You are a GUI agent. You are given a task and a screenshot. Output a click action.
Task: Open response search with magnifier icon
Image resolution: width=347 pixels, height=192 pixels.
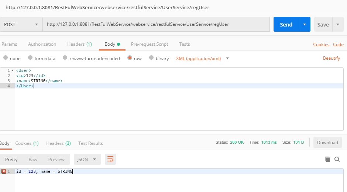337,159
